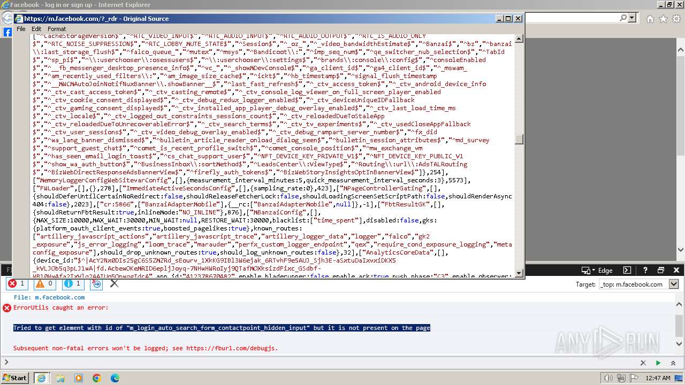Viewport: 685px width, 385px height.
Task: Expand console input to multiline mode
Action: click(x=673, y=363)
